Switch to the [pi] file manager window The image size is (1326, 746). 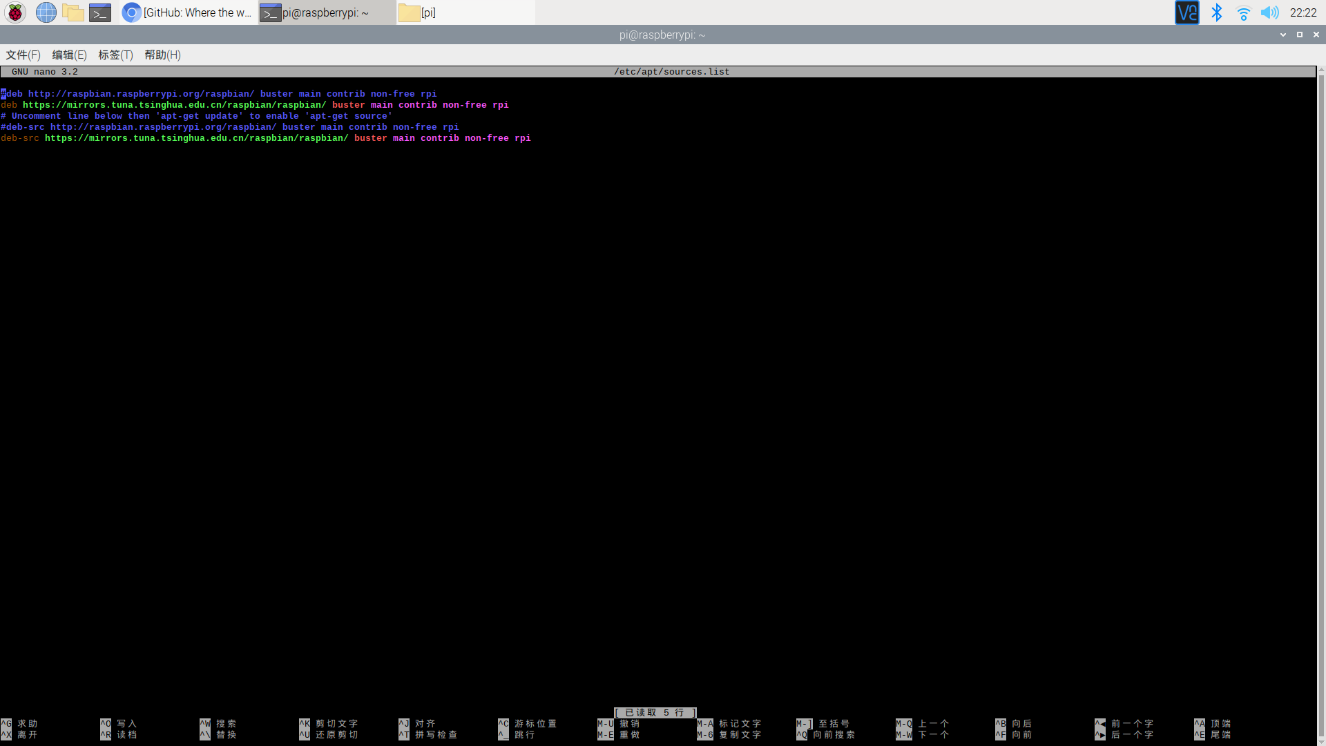pos(465,12)
